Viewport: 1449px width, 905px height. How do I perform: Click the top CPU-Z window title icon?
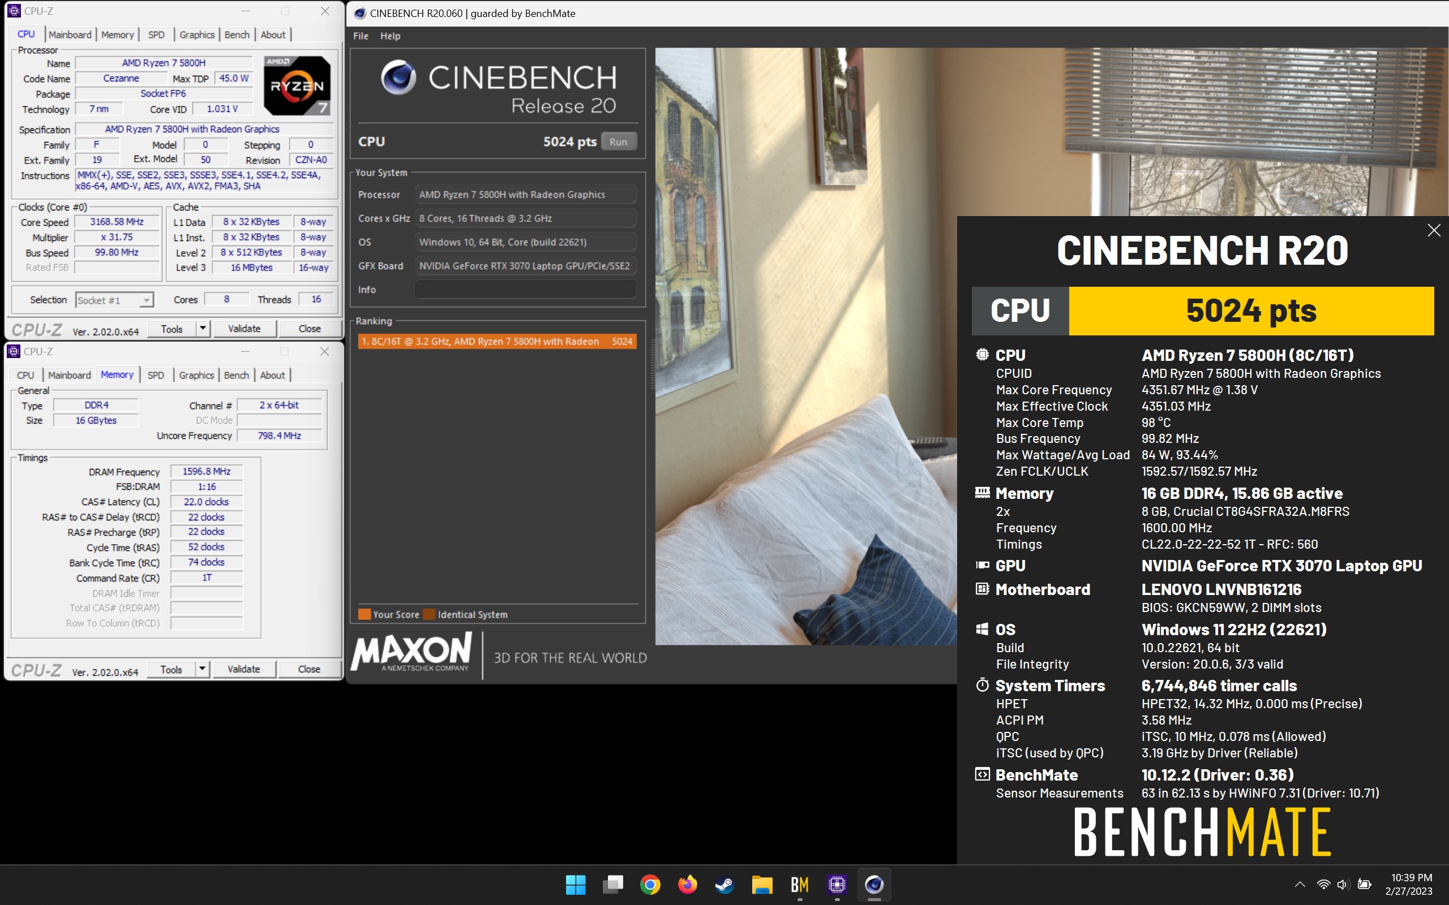coord(14,11)
